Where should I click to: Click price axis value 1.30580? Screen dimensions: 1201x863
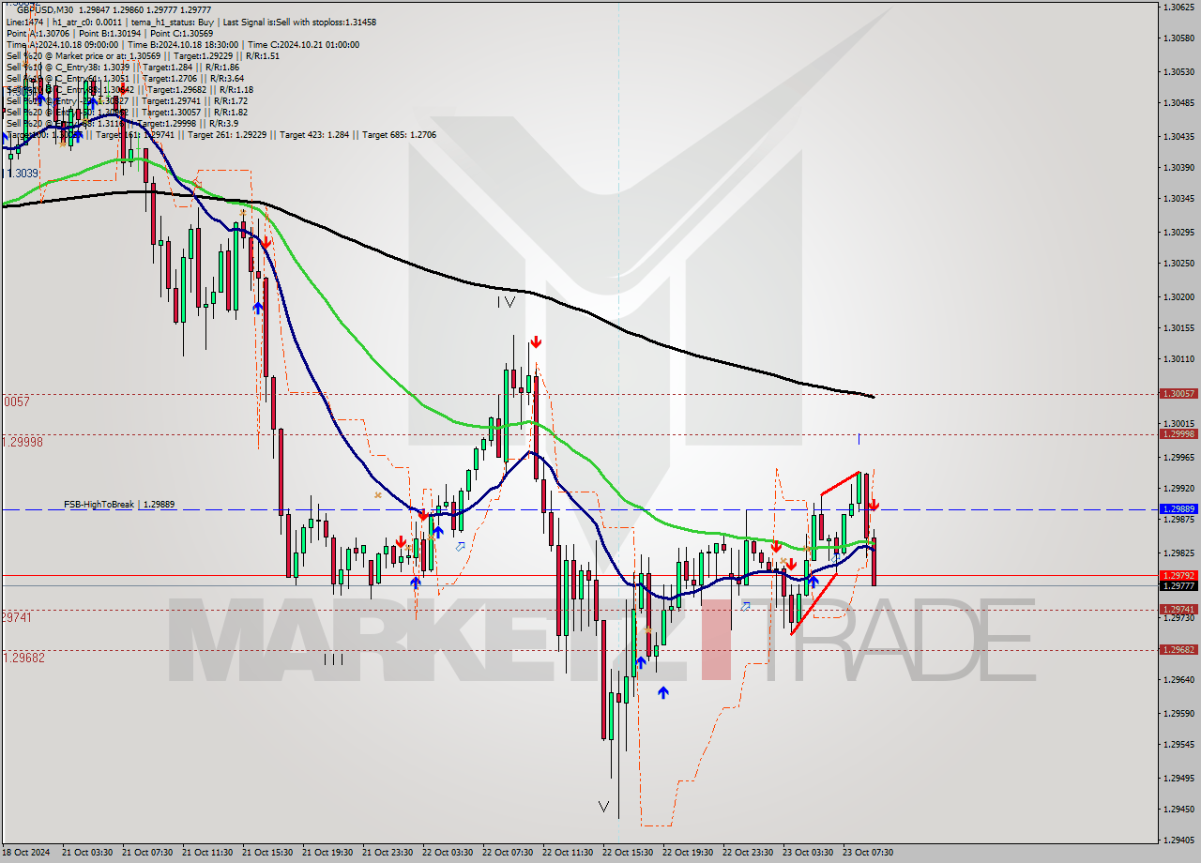tap(1178, 38)
